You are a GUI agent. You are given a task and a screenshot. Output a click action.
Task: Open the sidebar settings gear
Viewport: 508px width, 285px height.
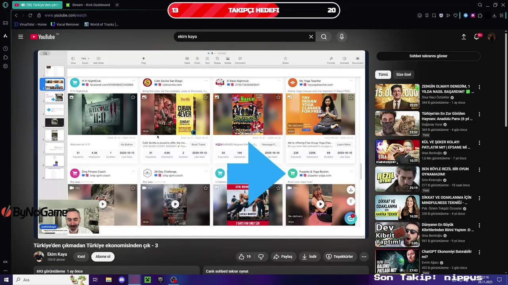(x=5, y=66)
